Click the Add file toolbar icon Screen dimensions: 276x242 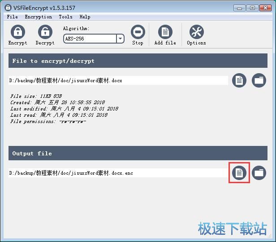165,32
